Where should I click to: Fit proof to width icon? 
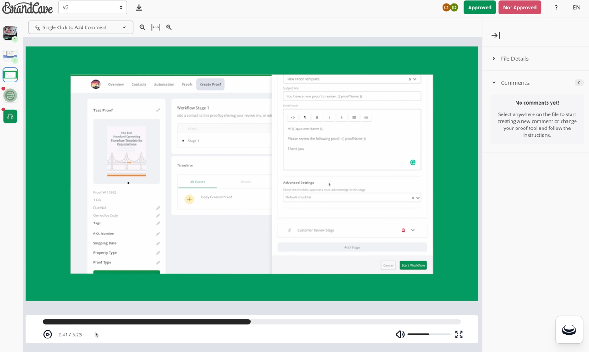155,27
